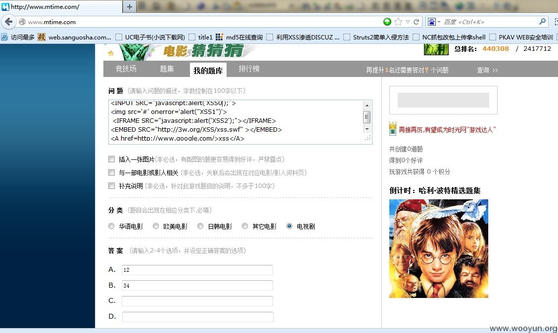
Task: Click the trophy icon beside 再接再厉
Action: tap(392, 129)
